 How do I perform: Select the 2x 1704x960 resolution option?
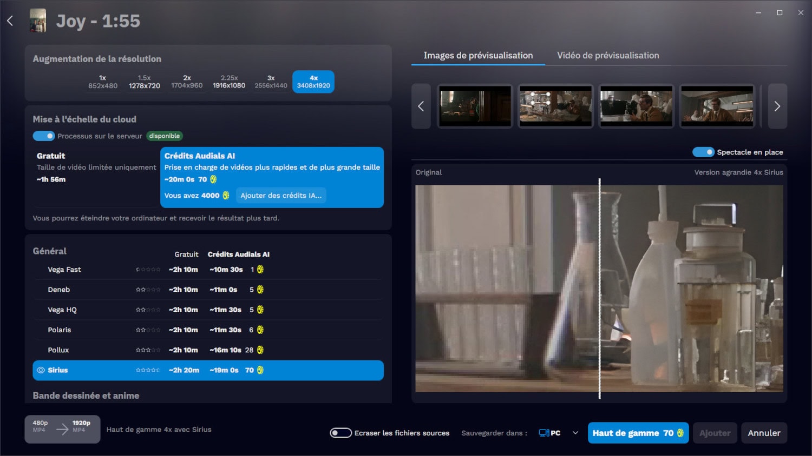pyautogui.click(x=187, y=82)
